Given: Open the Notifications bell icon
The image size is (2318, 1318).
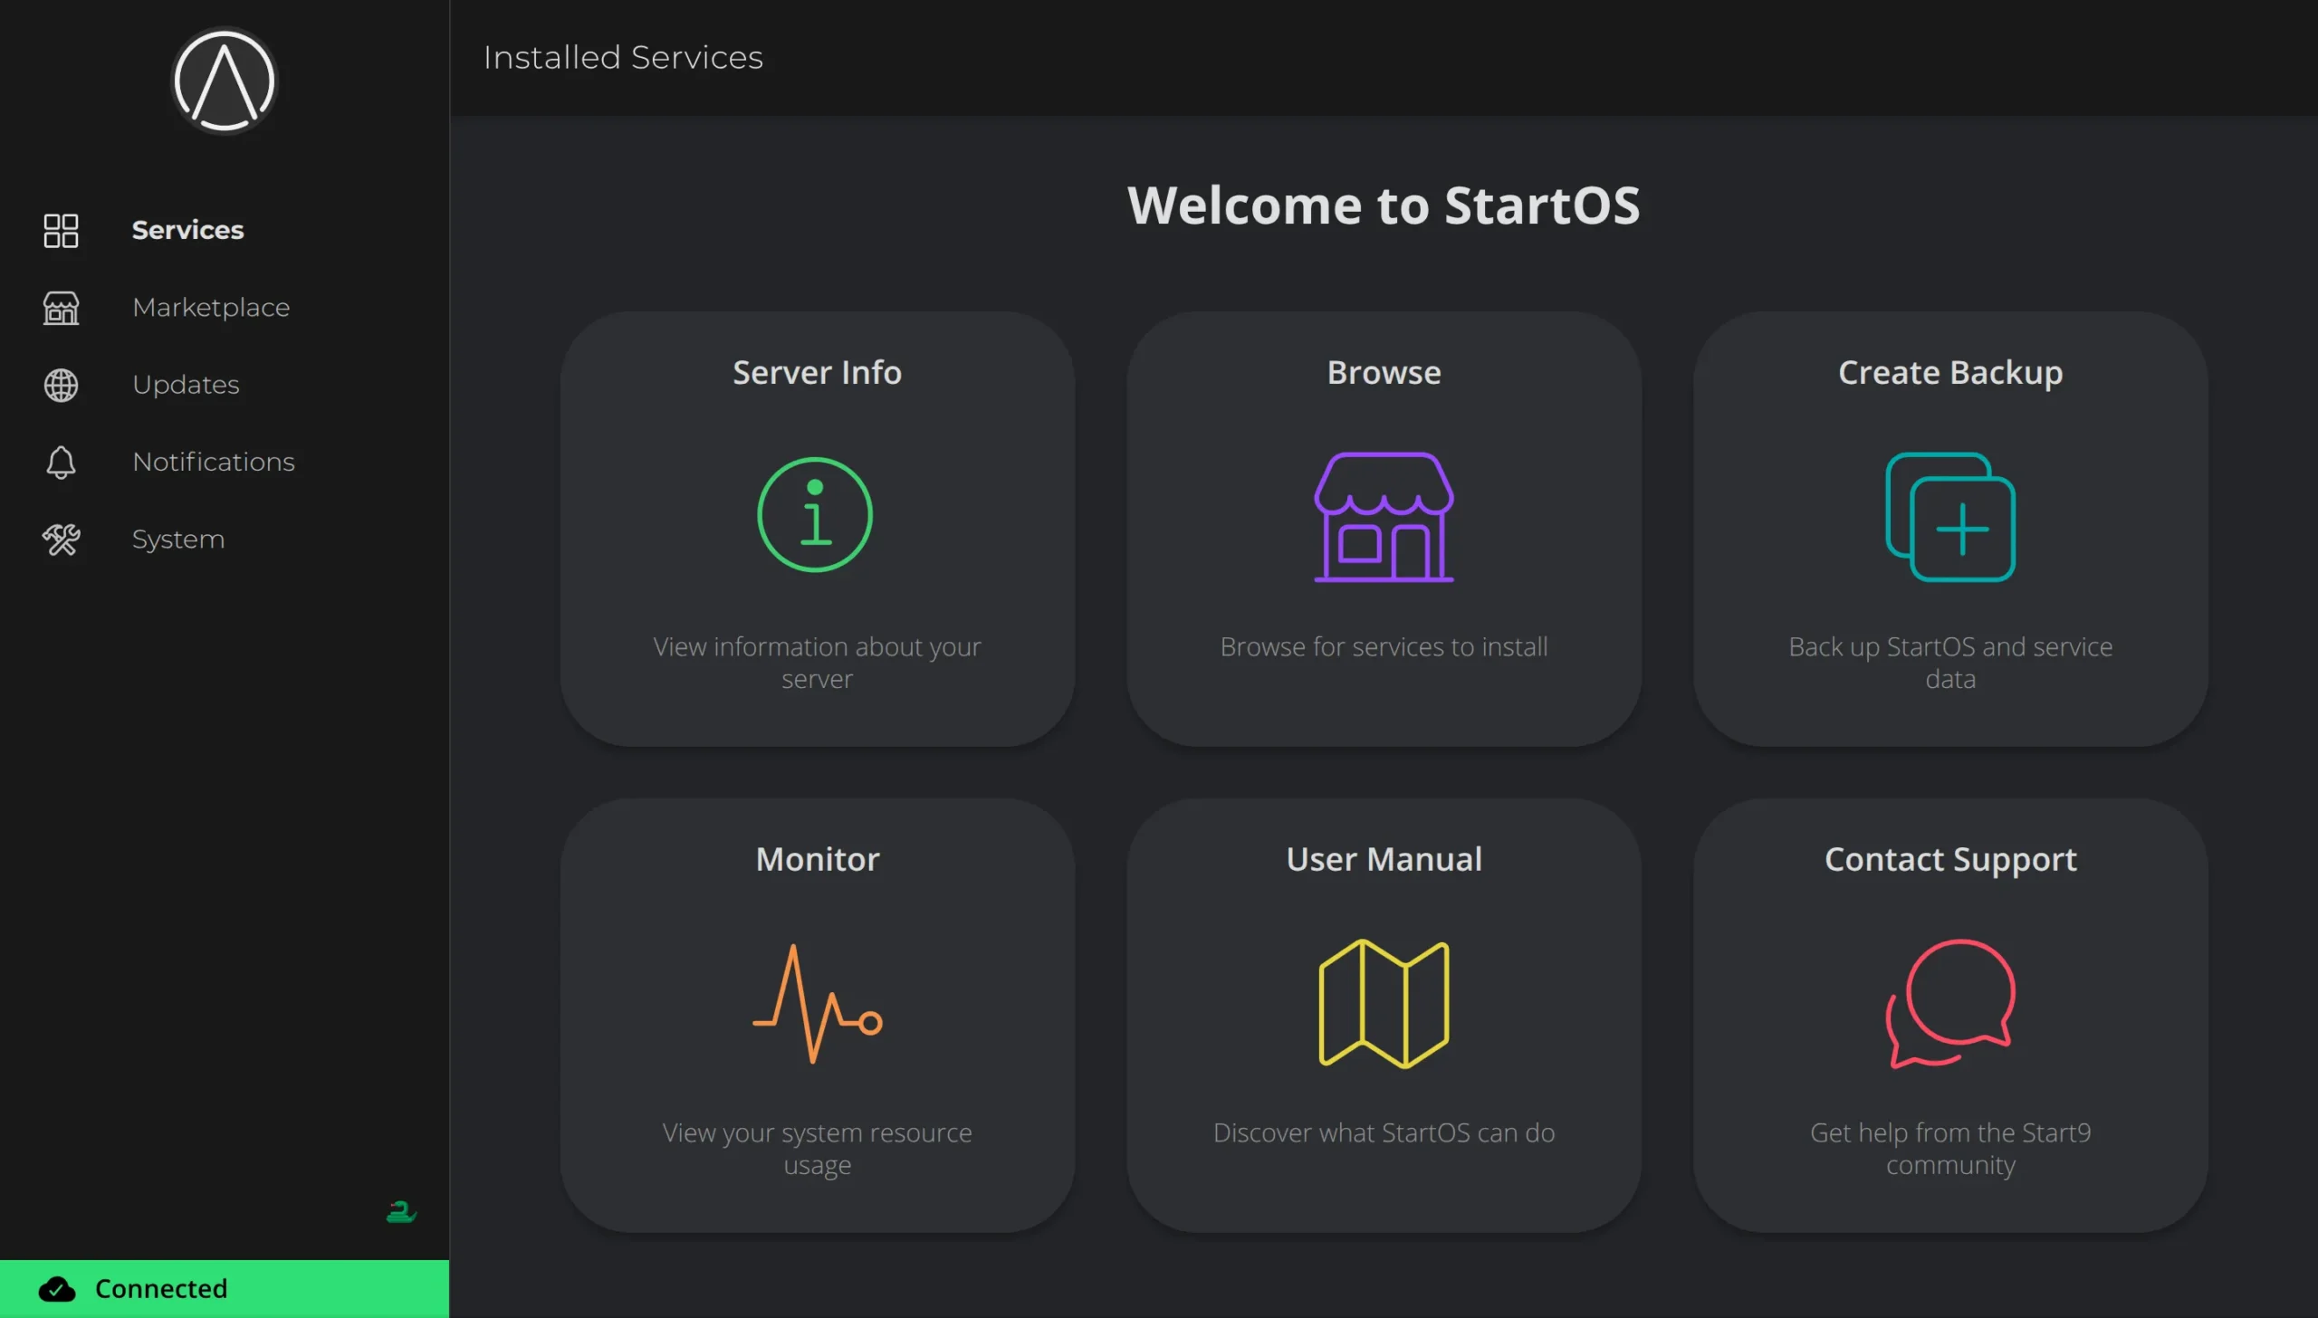Looking at the screenshot, I should point(60,462).
